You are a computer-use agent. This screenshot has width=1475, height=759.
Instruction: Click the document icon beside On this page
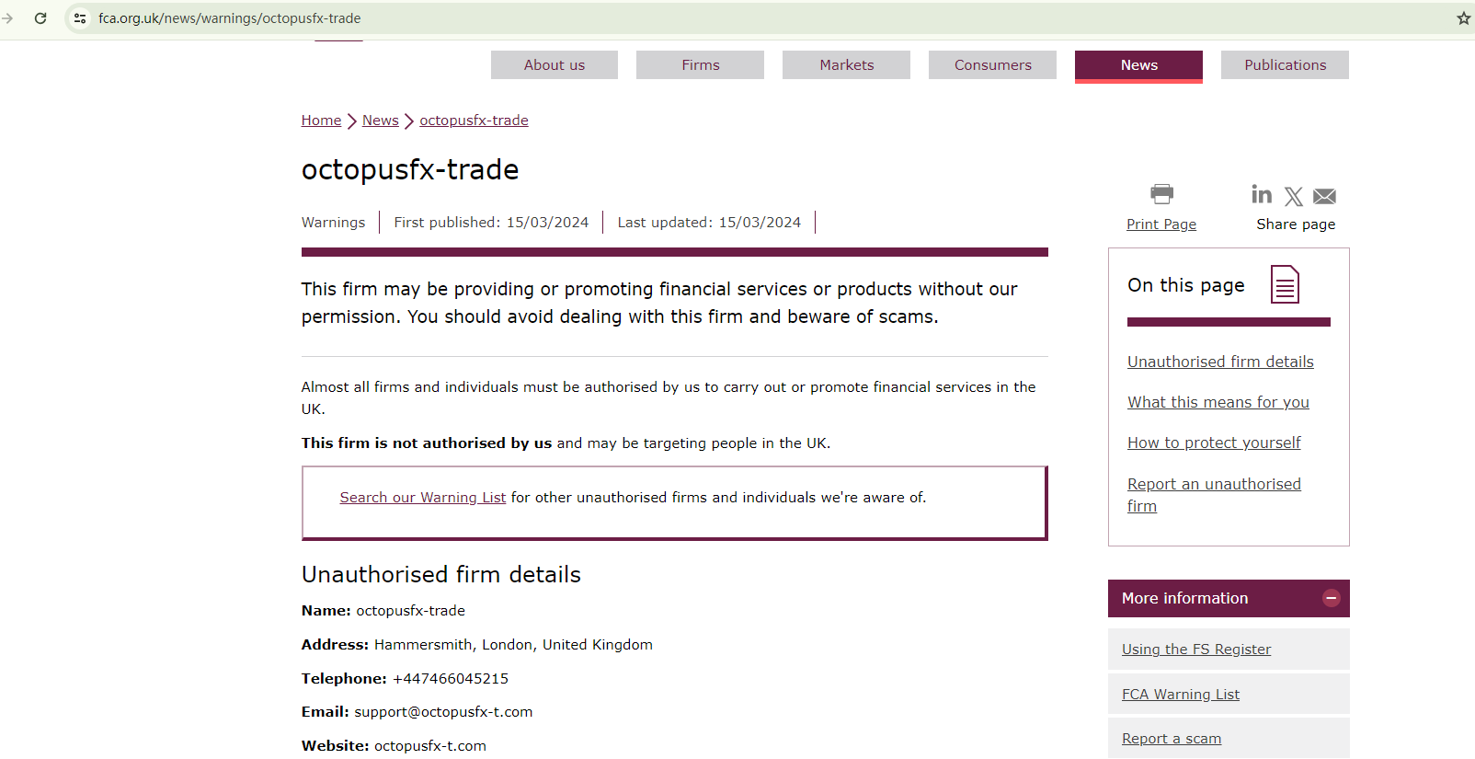[1285, 284]
